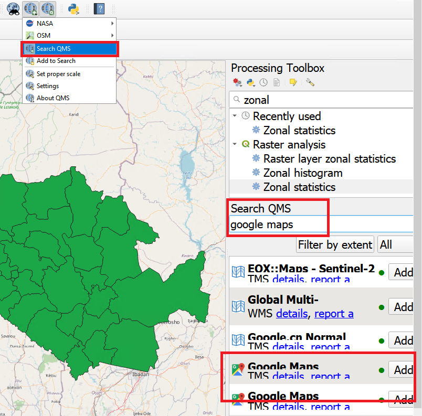422x416 pixels.
Task: Focus the Processing Toolbox search field containing zonal
Action: (x=321, y=100)
